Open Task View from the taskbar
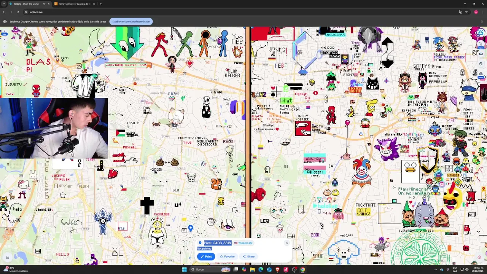Image resolution: width=487 pixels, height=274 pixels. 236,269
